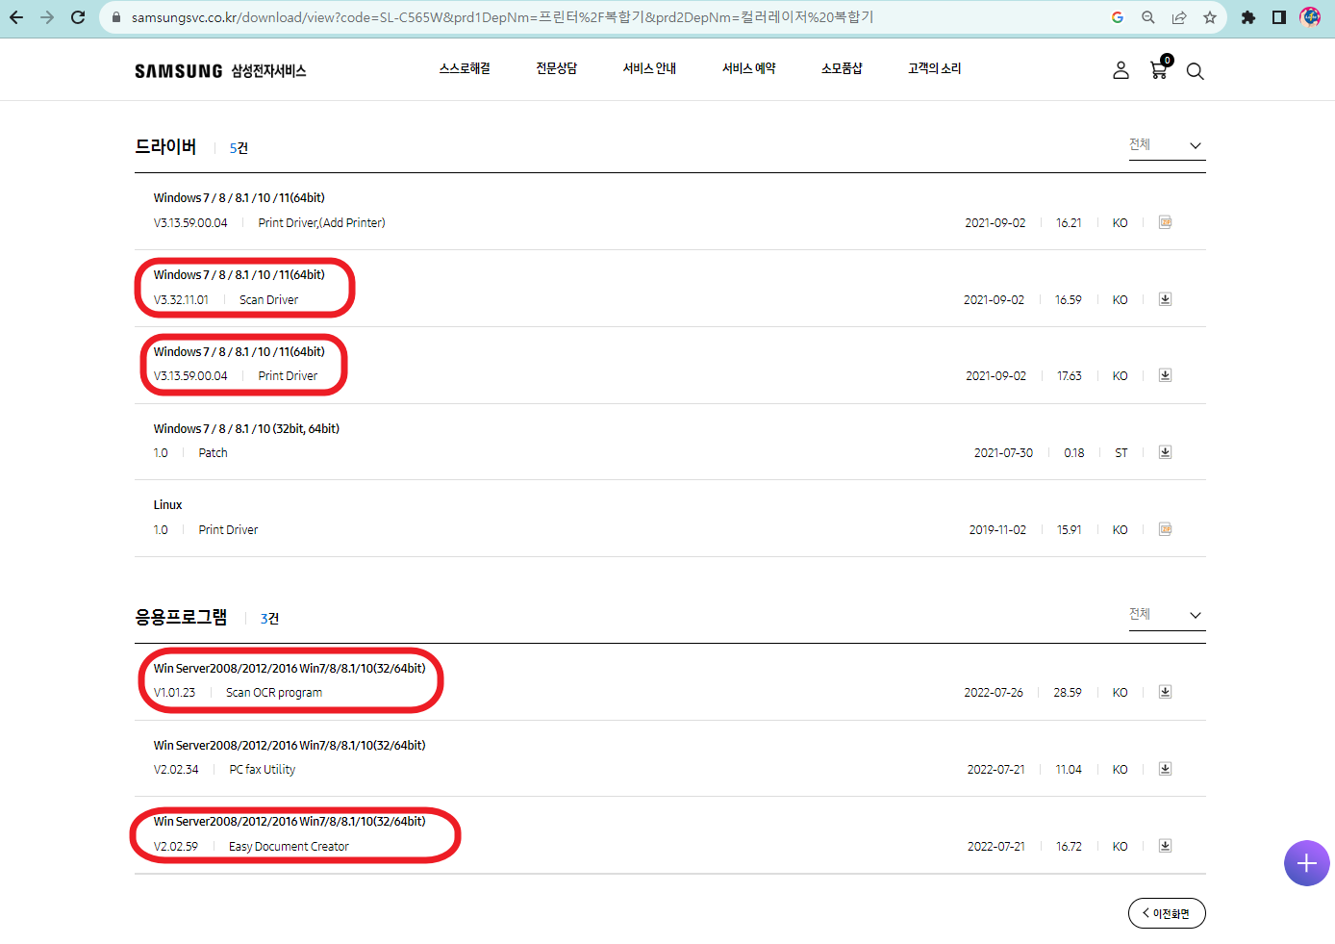
Task: Click the ST language code of Patch
Action: coord(1121,452)
